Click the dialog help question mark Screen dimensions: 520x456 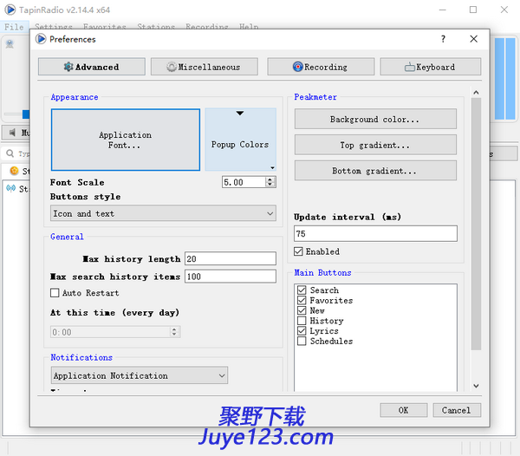coord(443,39)
